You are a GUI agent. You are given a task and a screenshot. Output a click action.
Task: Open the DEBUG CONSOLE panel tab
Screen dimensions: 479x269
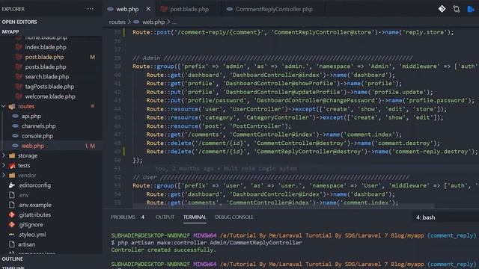(234, 217)
